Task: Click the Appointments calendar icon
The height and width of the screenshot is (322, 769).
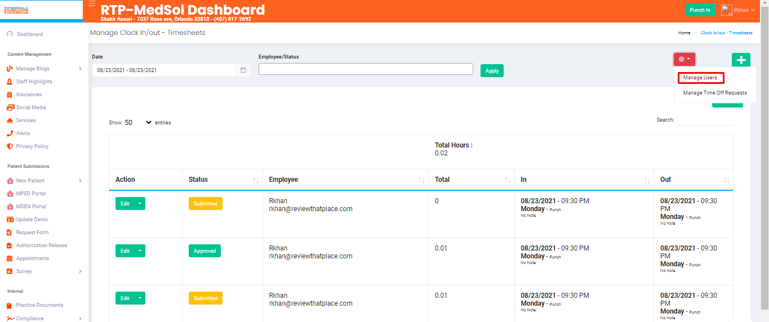Action: click(10, 258)
